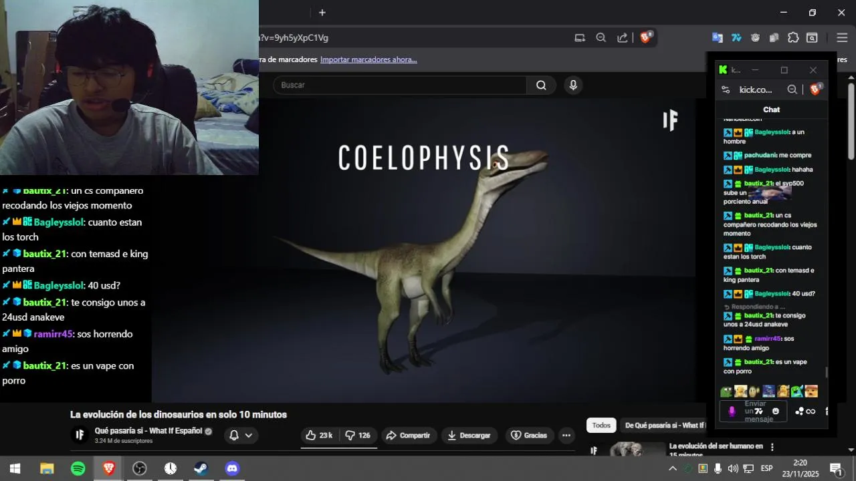Click the IF channel watermark on video
The width and height of the screenshot is (856, 481).
670,121
